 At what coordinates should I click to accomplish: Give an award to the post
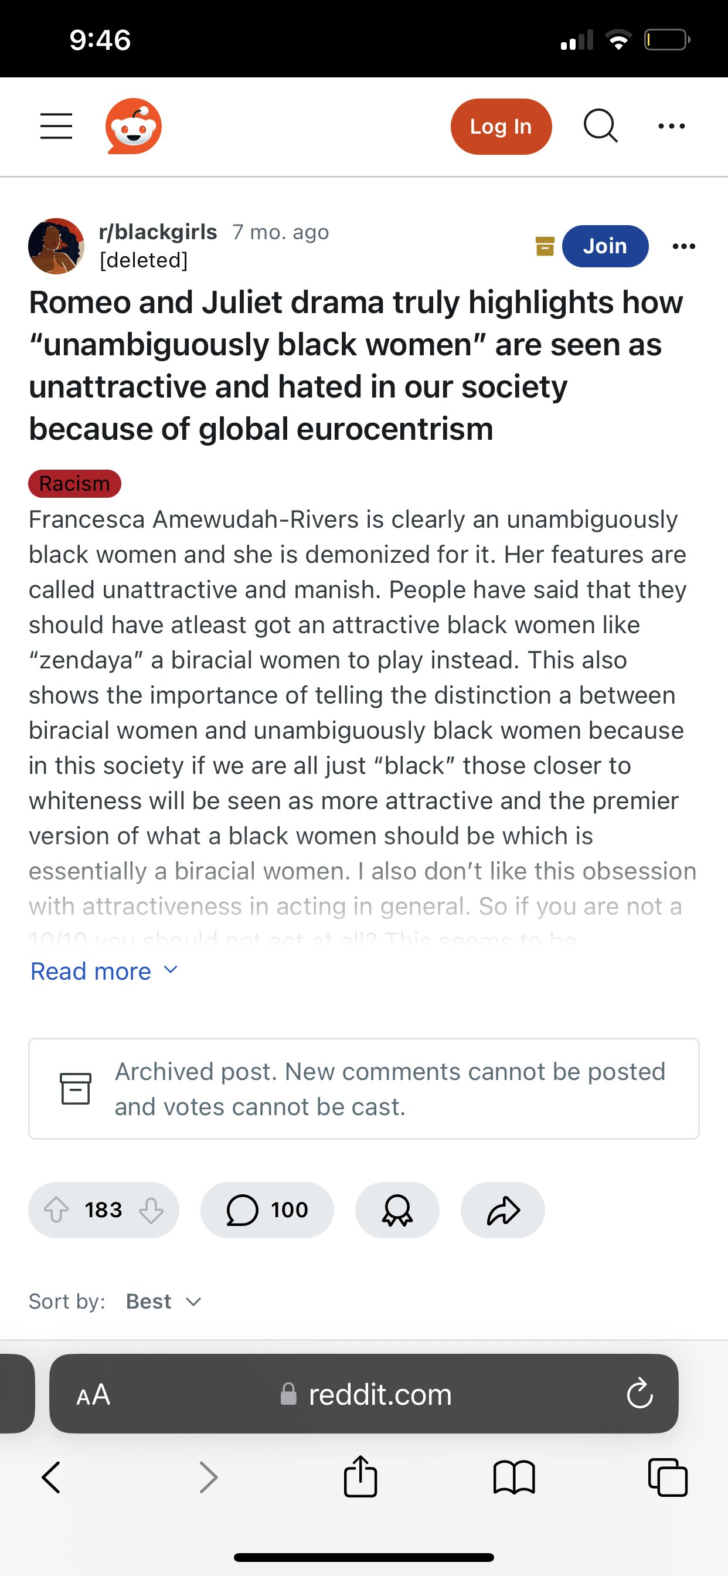click(x=397, y=1210)
